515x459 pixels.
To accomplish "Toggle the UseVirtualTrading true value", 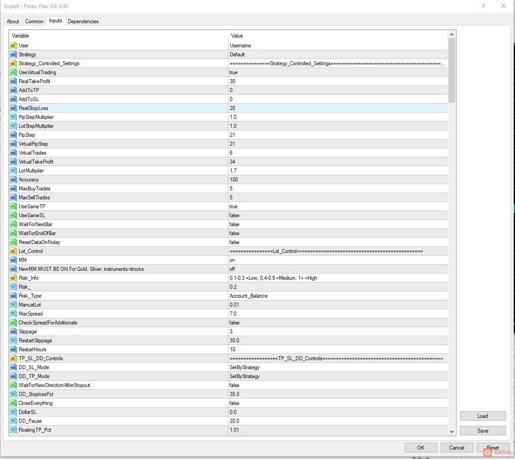I will point(338,72).
